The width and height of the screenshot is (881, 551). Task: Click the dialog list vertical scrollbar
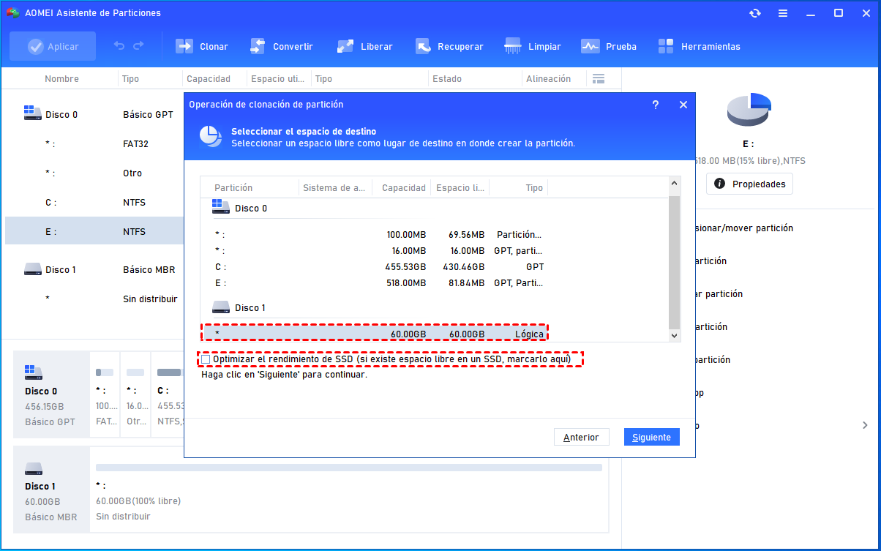click(x=675, y=261)
